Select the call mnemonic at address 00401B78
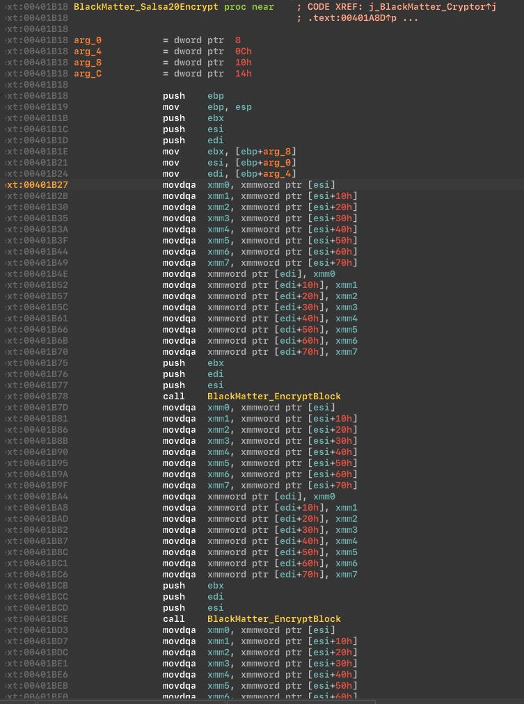 (x=174, y=397)
